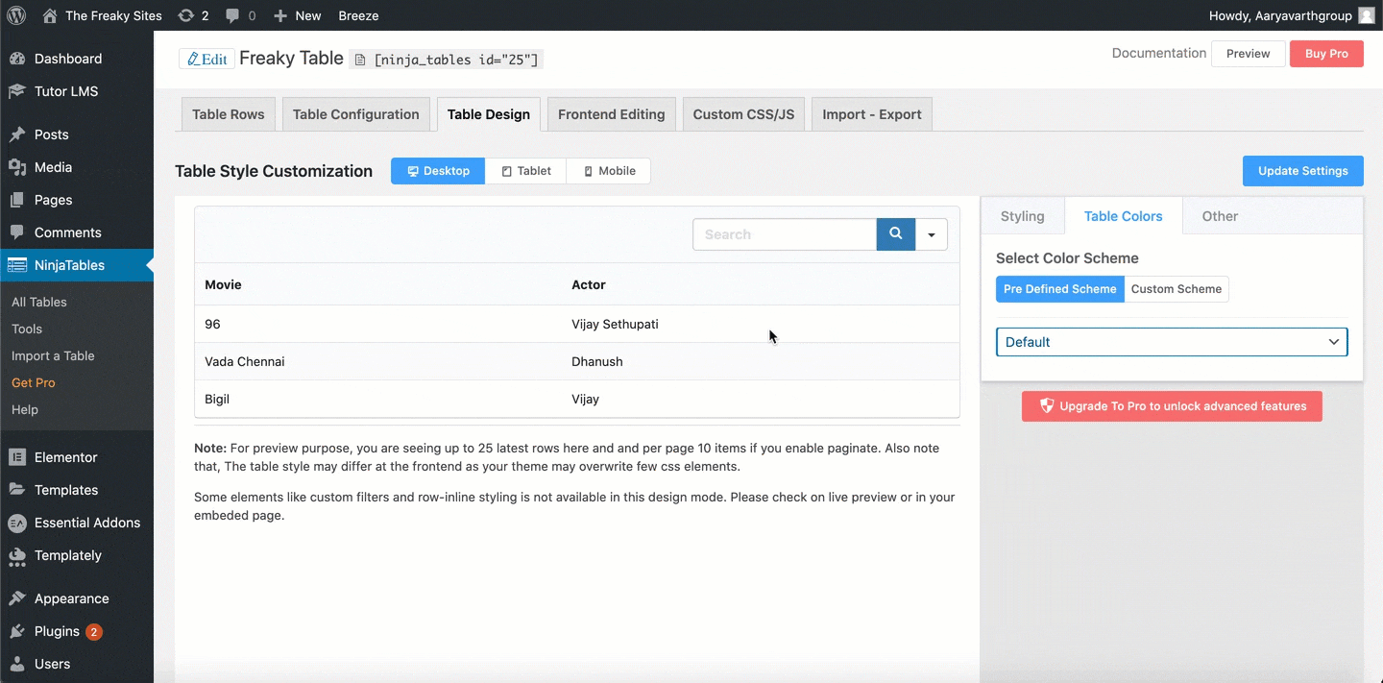Click the Pages icon in sidebar
Screen dimensions: 1383x683
17,200
